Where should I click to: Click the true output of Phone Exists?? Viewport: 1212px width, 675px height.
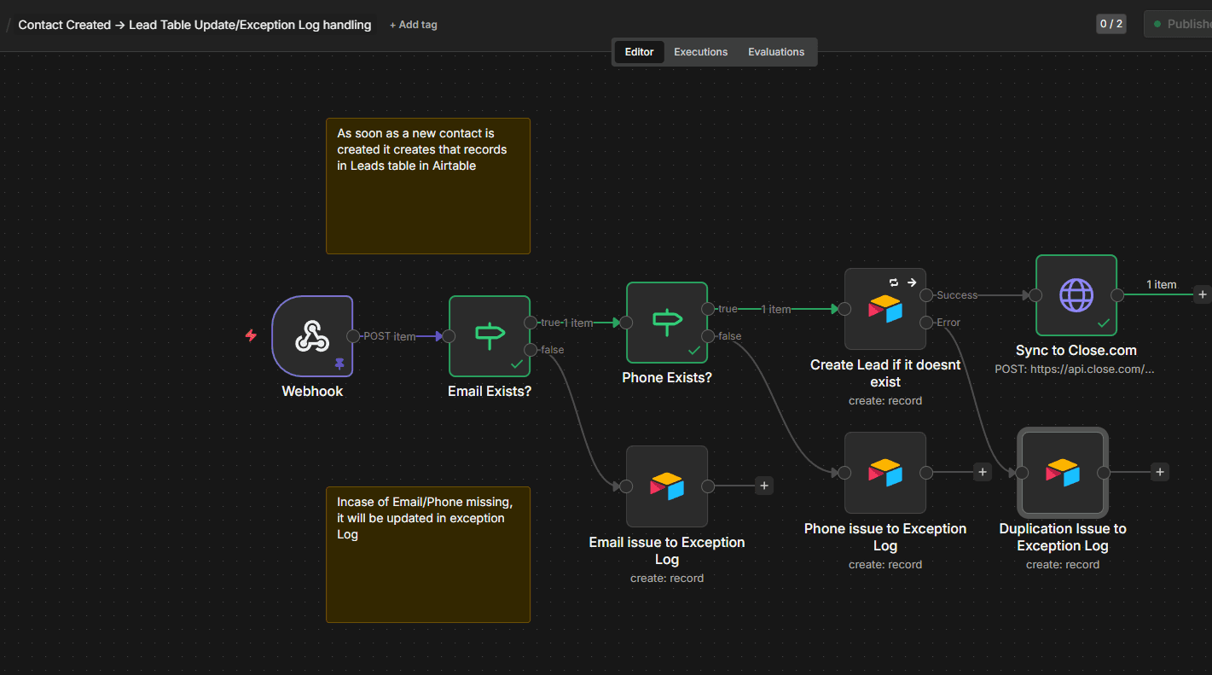[x=708, y=309]
